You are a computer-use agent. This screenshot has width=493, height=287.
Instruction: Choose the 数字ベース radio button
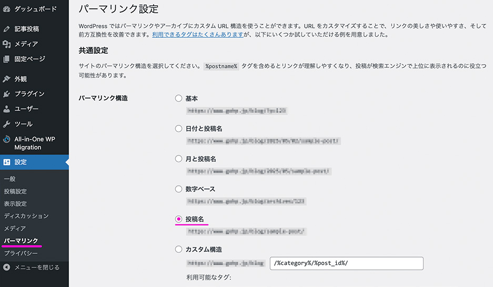179,189
